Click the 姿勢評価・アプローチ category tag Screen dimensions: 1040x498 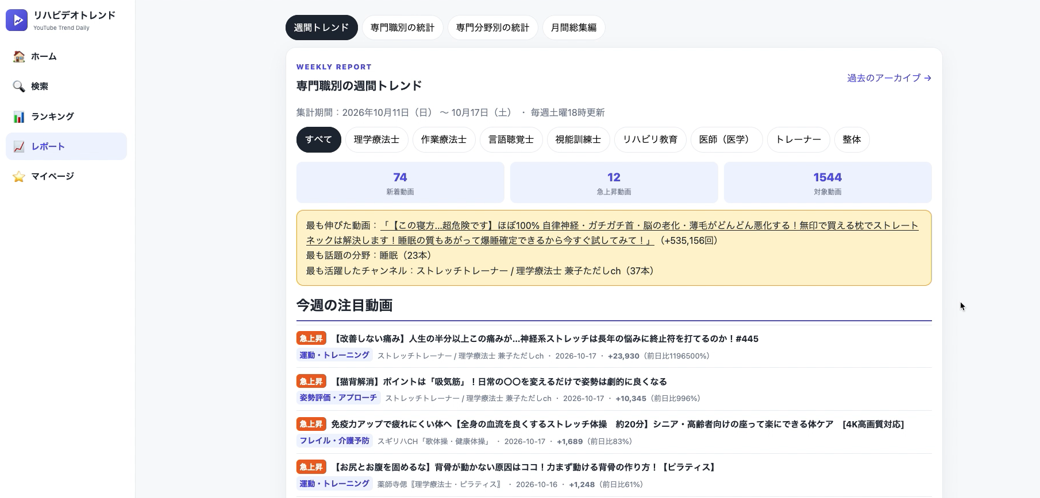338,398
